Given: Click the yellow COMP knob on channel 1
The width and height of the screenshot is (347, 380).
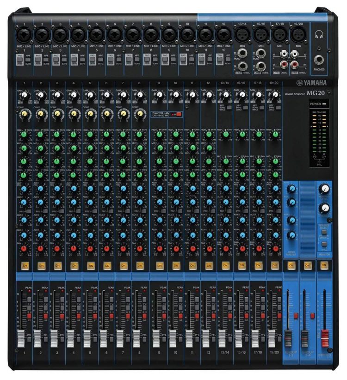Looking at the screenshot, I should 24,114.
